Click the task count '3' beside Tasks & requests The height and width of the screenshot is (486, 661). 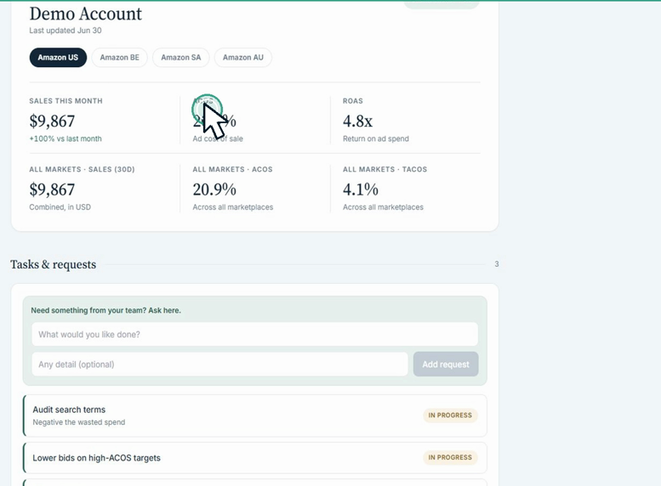point(497,264)
